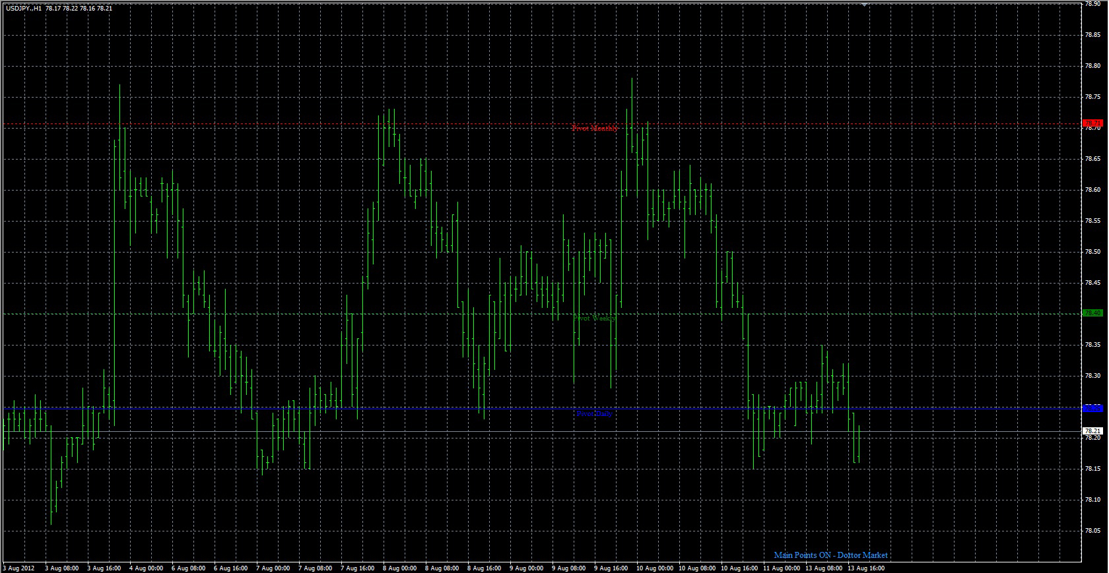The height and width of the screenshot is (573, 1109).
Task: Click the 8 Aug 00:00 time label
Action: coord(400,568)
